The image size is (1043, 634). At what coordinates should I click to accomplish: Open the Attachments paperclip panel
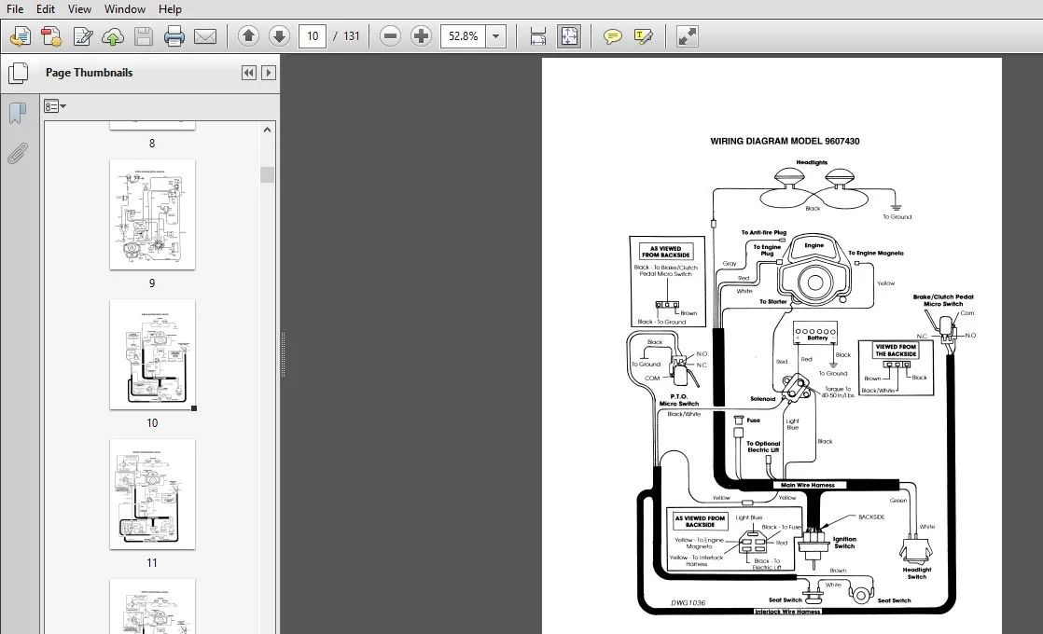tap(18, 154)
